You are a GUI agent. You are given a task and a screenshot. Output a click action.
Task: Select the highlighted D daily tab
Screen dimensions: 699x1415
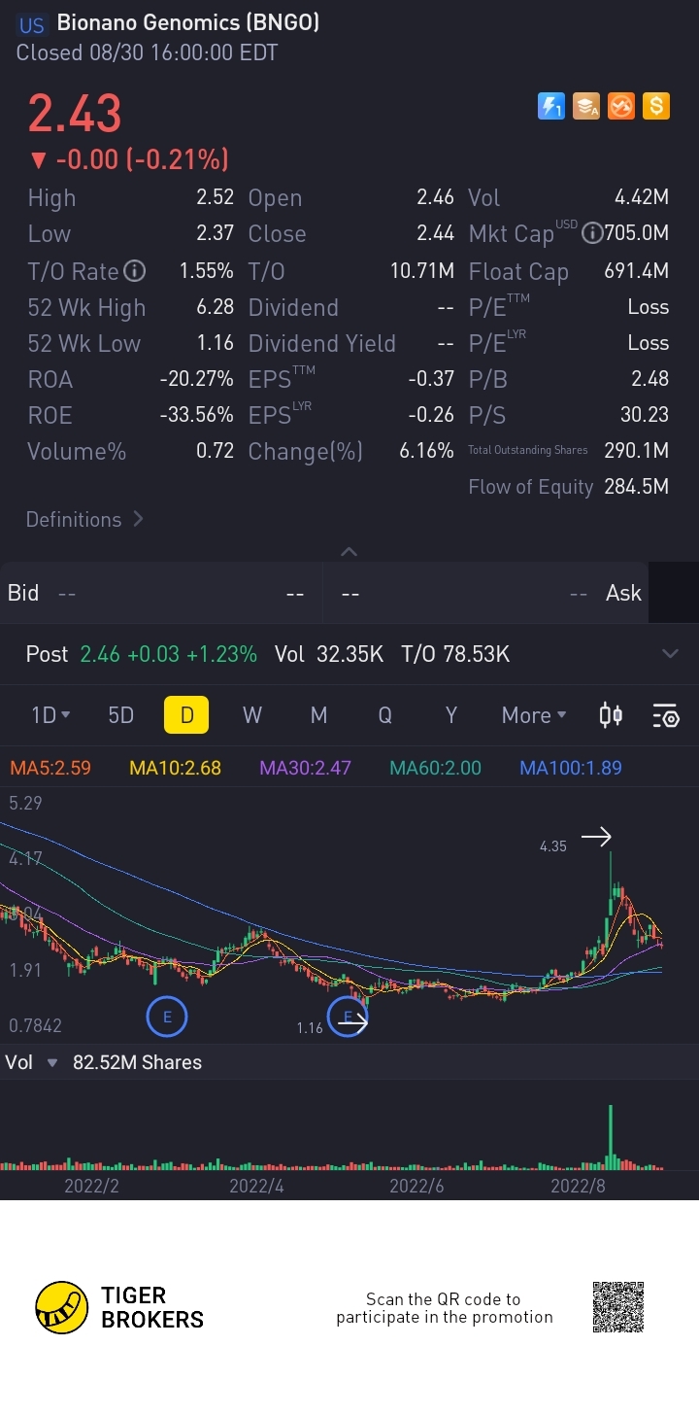[x=186, y=715]
